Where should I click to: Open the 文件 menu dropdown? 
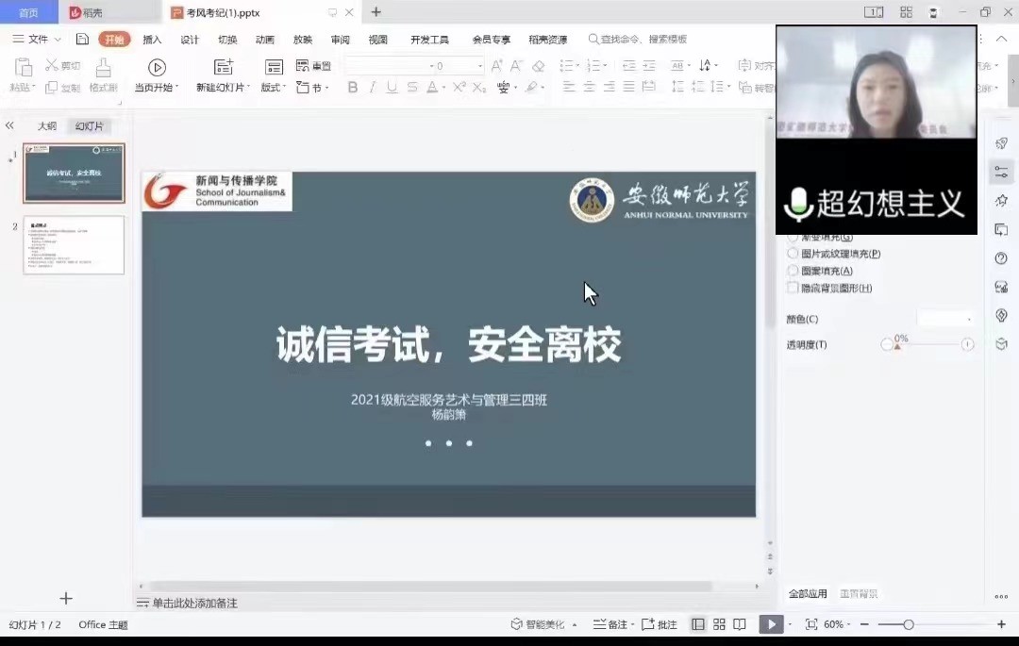tap(37, 40)
